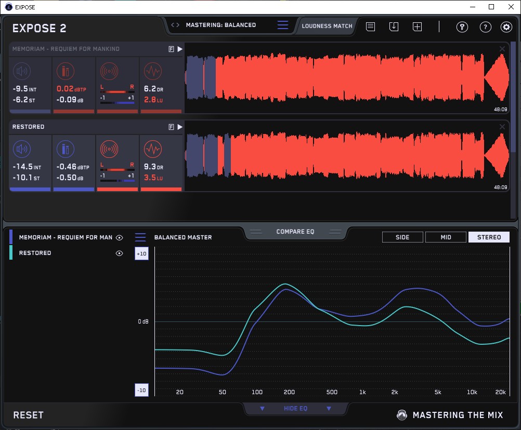Click the question mark help icon
Image resolution: width=521 pixels, height=430 pixels.
tap(485, 27)
